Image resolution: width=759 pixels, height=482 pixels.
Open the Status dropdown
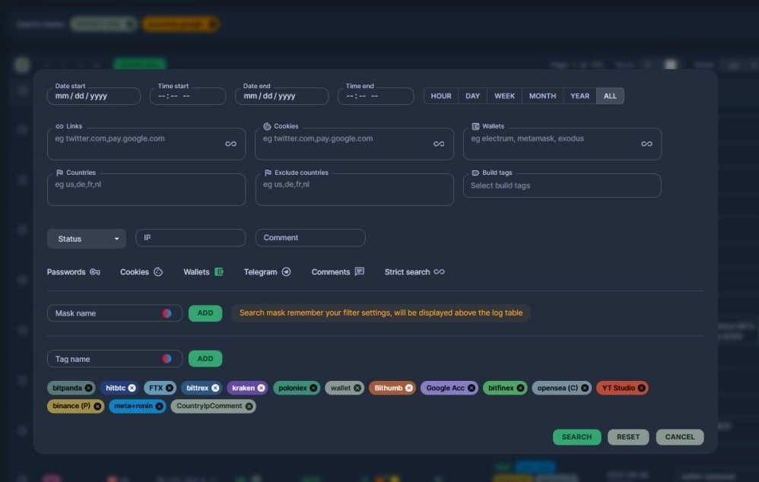[x=86, y=239]
